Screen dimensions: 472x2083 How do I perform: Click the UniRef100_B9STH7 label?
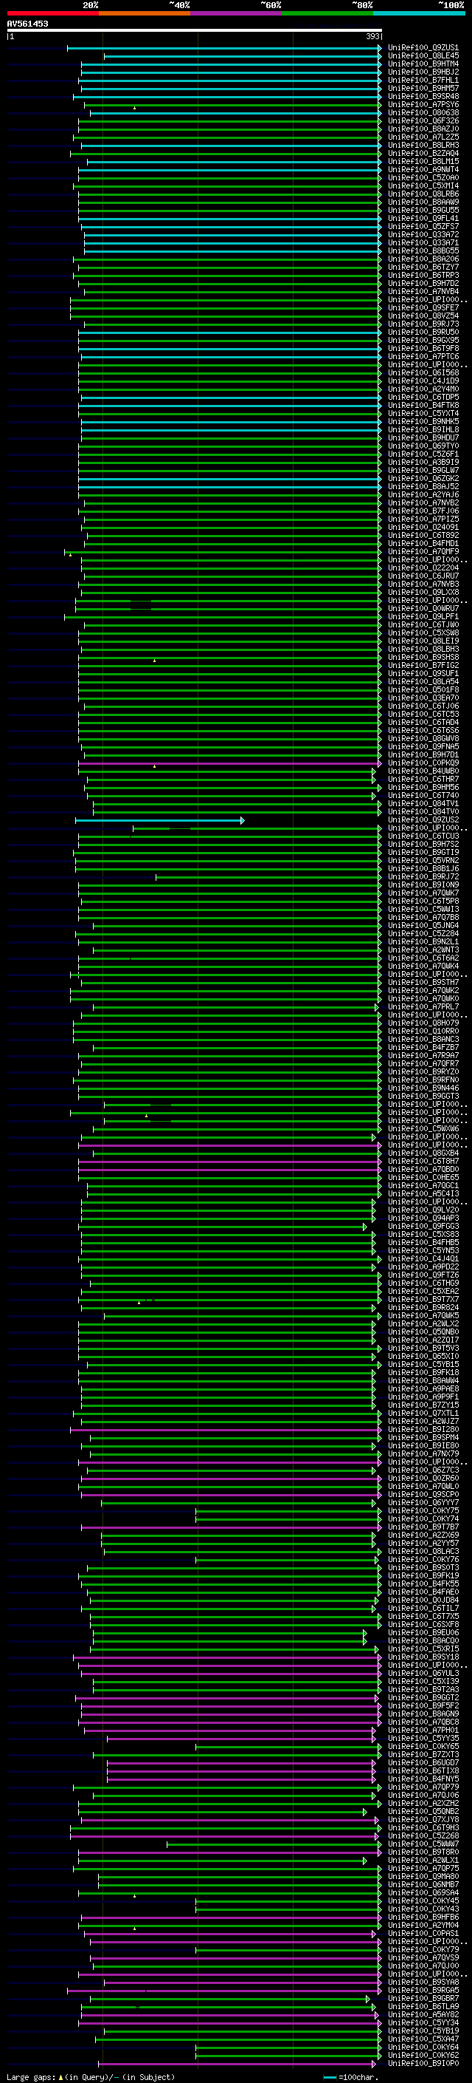[x=423, y=983]
